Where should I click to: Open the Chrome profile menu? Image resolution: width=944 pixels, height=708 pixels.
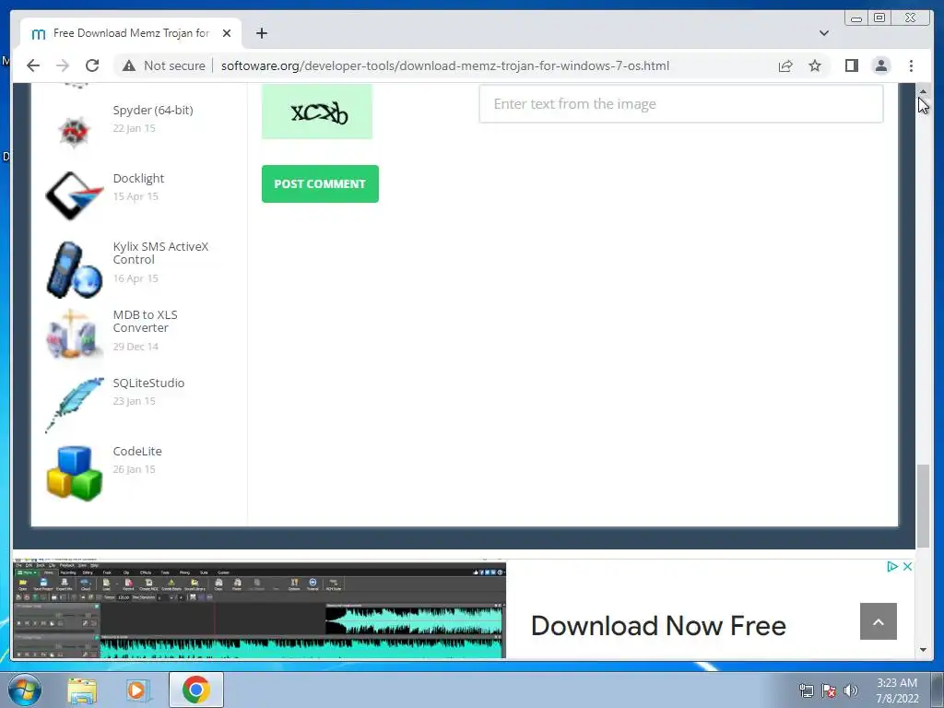click(880, 65)
